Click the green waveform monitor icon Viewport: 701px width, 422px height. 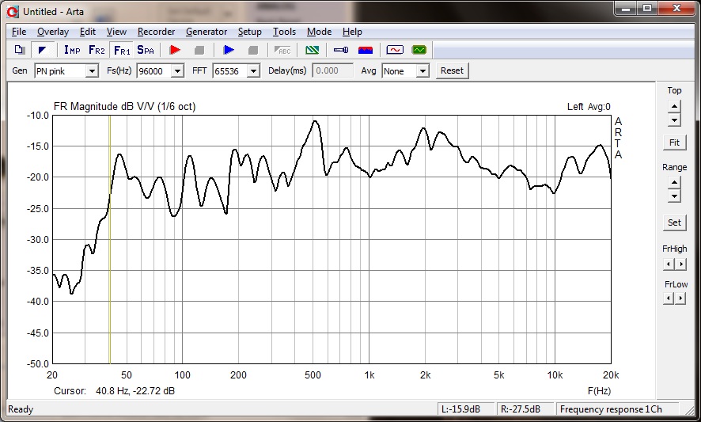pyautogui.click(x=419, y=50)
